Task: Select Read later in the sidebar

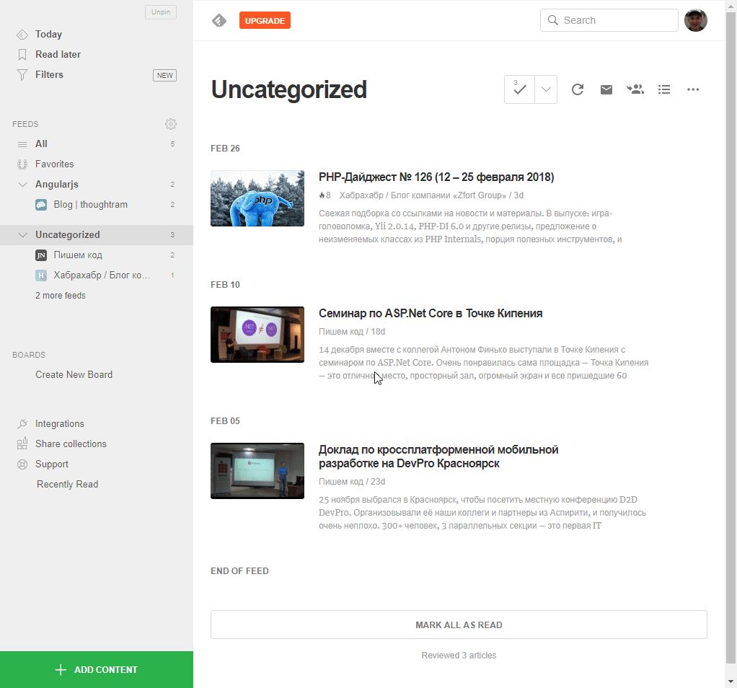Action: 58,55
